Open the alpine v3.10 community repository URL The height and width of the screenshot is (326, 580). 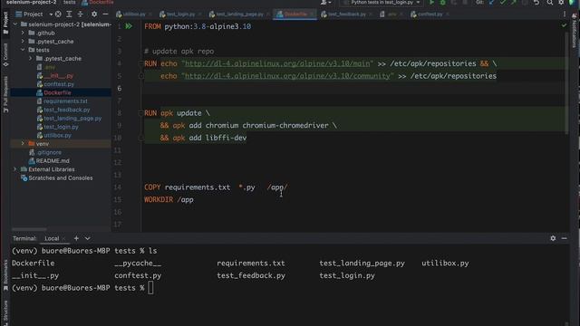pyautogui.click(x=287, y=76)
